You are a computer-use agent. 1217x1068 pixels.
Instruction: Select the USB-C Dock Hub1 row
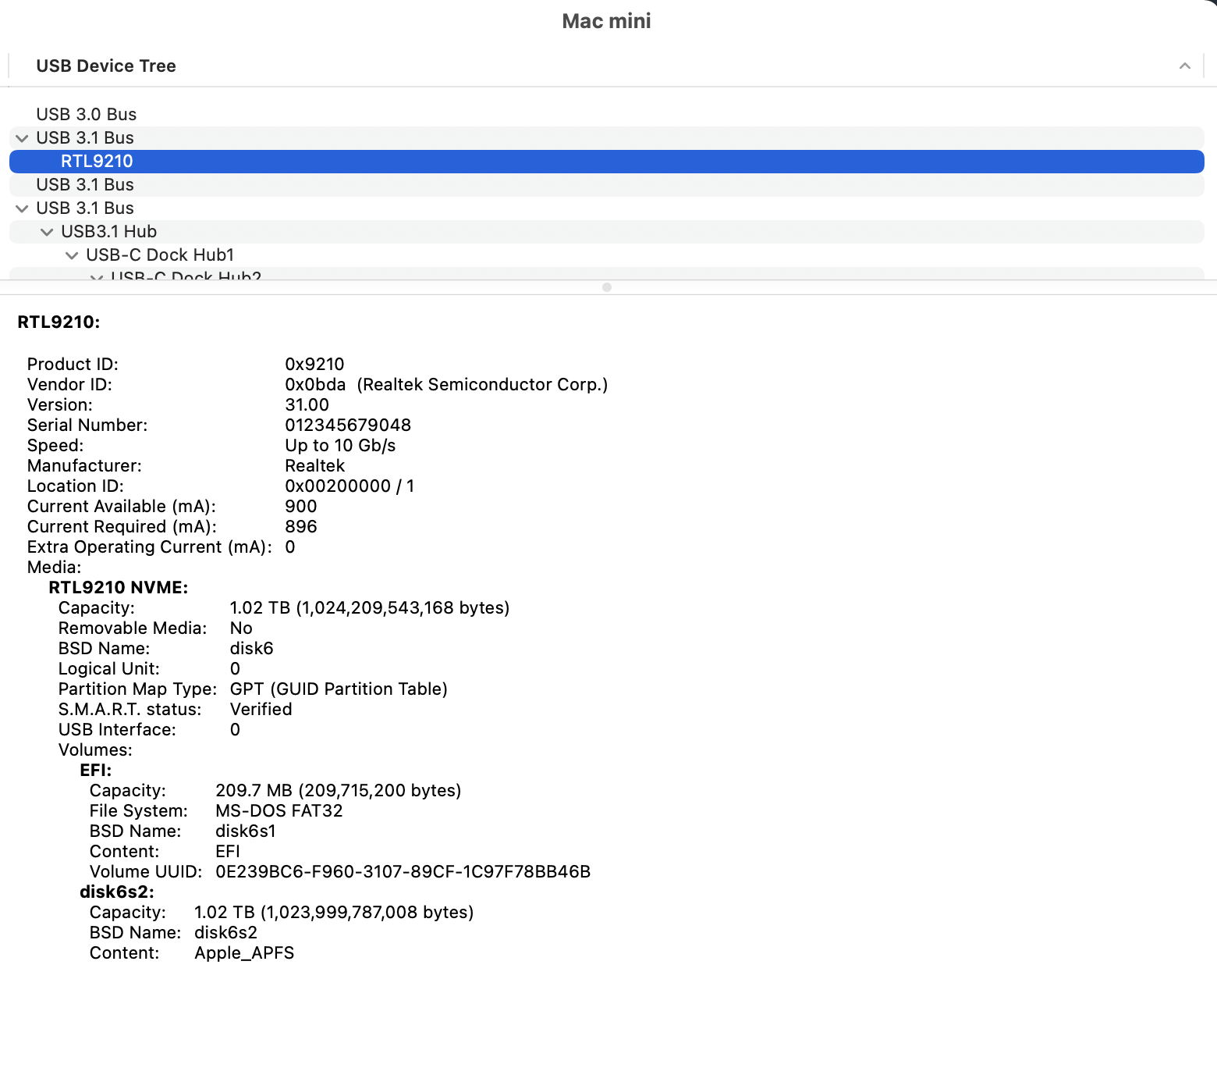pos(607,255)
